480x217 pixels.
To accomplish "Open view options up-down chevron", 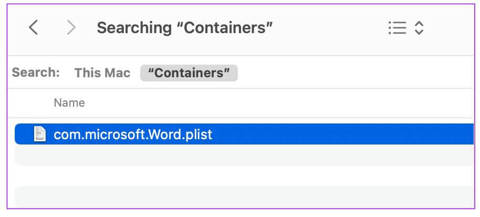I will click(x=419, y=28).
